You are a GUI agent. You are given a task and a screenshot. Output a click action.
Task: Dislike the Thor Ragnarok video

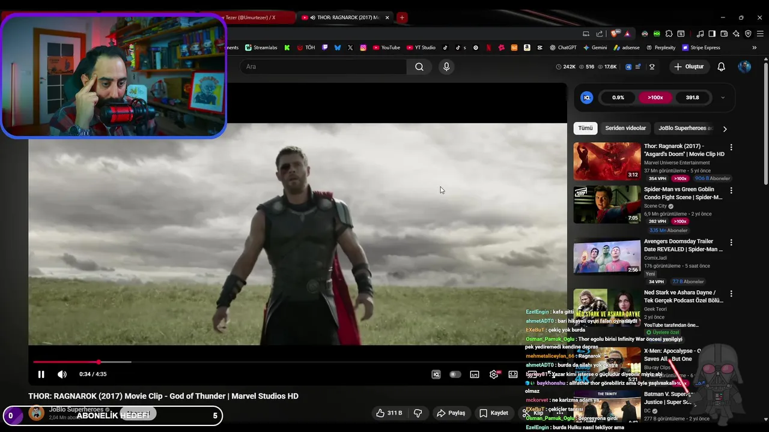point(418,413)
